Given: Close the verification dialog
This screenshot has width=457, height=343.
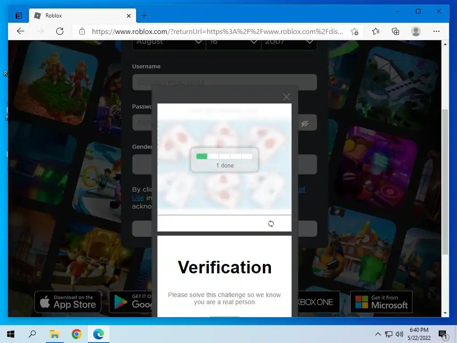Looking at the screenshot, I should pyautogui.click(x=287, y=97).
